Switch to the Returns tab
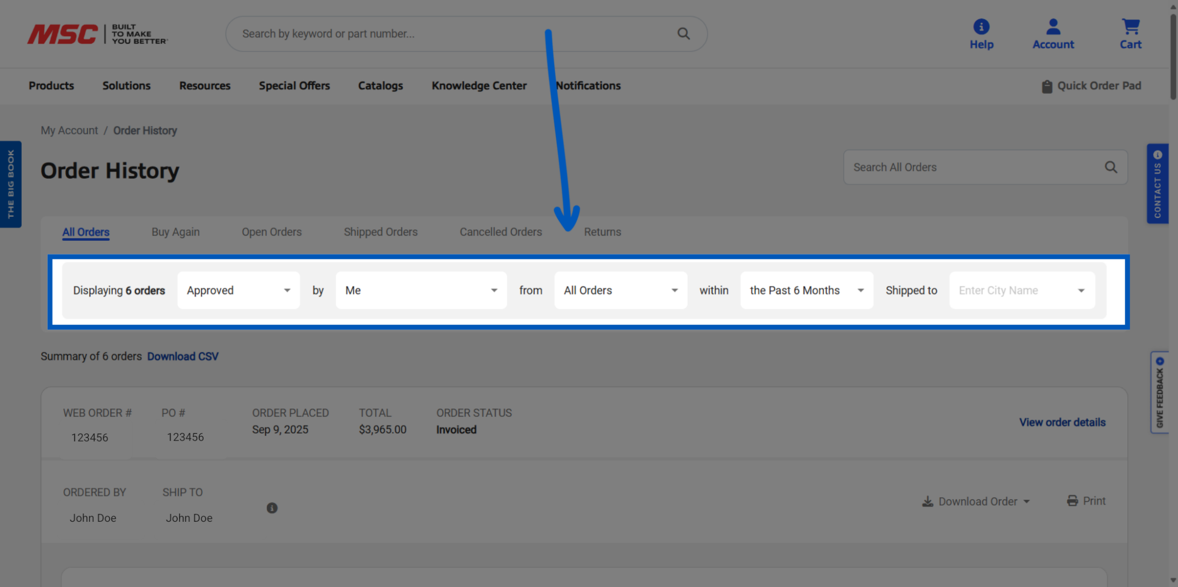Viewport: 1178px width, 587px height. point(602,232)
